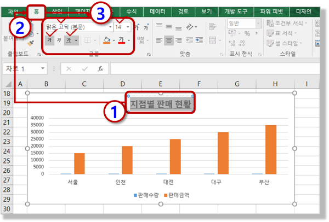Image resolution: width=329 pixels, height=222 pixels.
Task: Switch to the 데이터 ribbon tab
Action: (x=157, y=11)
